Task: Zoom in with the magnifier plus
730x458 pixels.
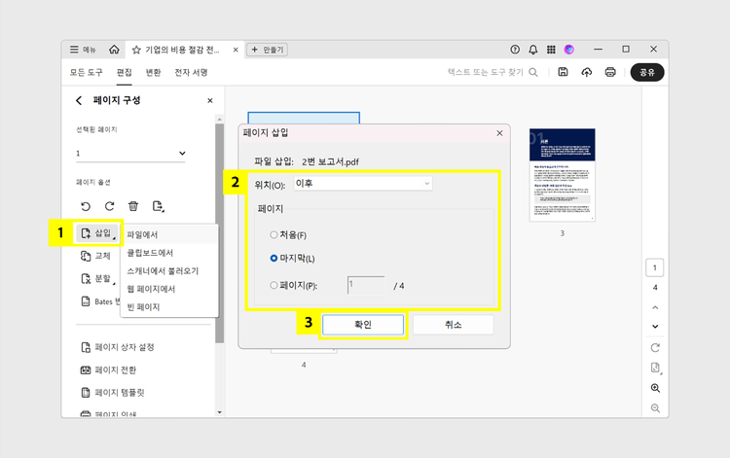Action: coord(655,388)
